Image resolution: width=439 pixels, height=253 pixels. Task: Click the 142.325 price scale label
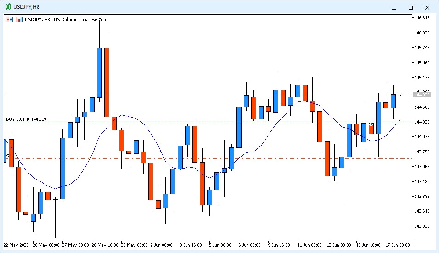pyautogui.click(x=422, y=226)
